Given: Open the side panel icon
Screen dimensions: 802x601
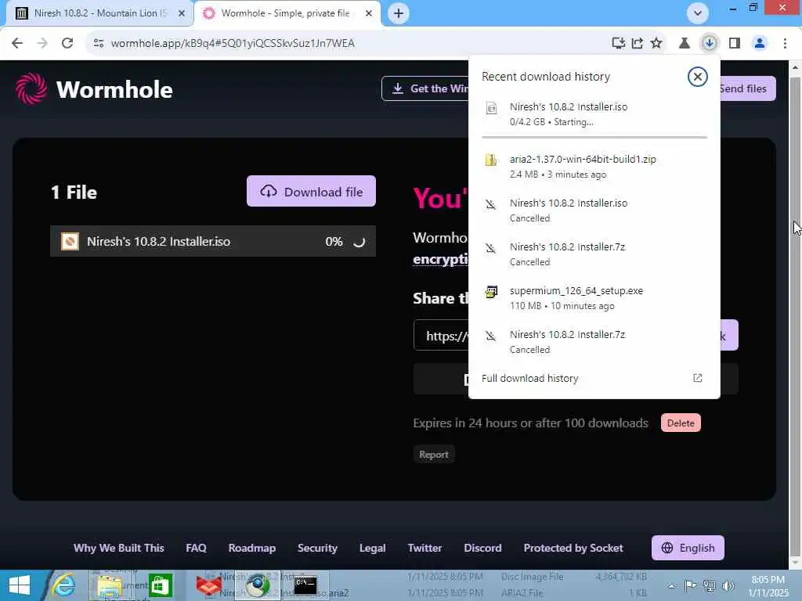Looking at the screenshot, I should pos(735,43).
